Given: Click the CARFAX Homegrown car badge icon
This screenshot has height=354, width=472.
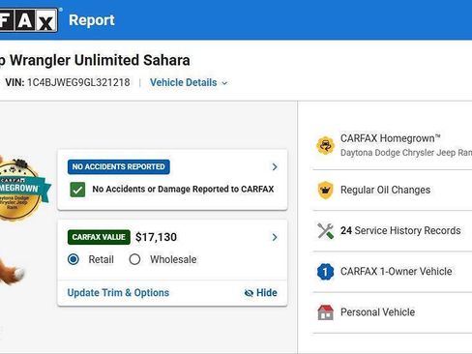Looking at the screenshot, I should 325,145.
